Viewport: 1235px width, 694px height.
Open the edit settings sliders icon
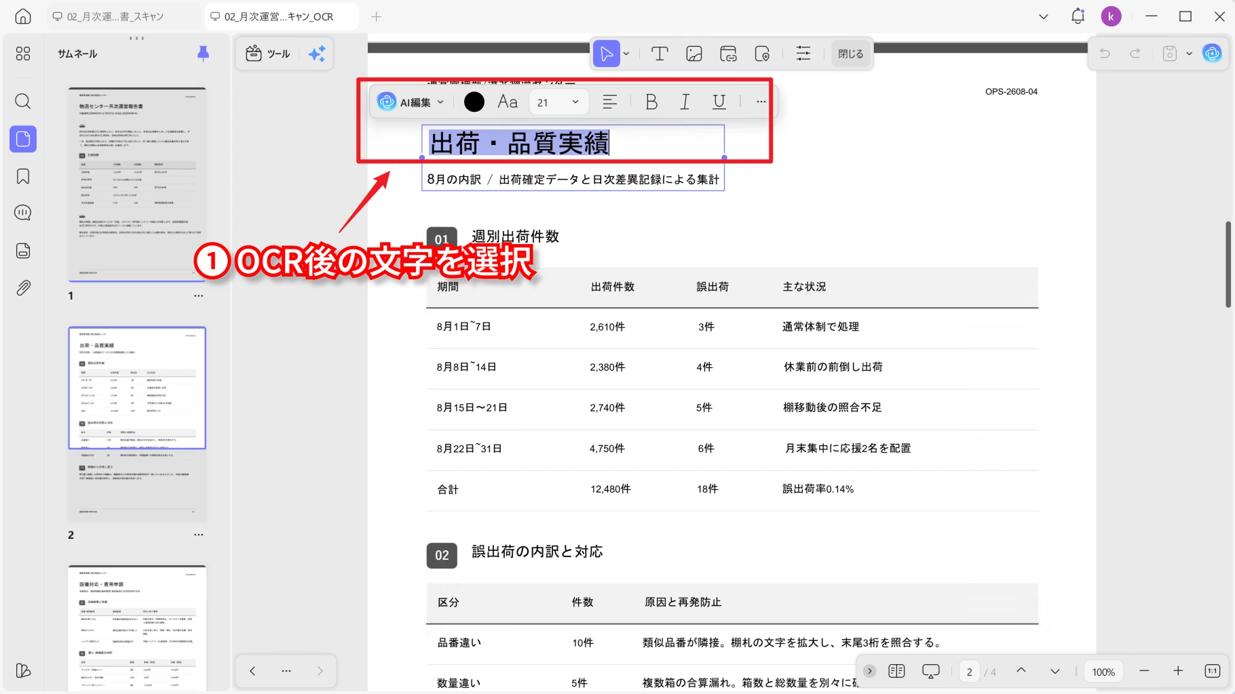pyautogui.click(x=803, y=54)
